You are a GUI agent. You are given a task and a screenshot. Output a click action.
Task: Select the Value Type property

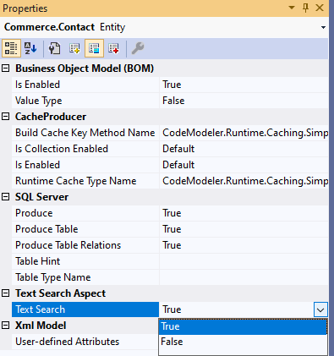[x=85, y=101]
